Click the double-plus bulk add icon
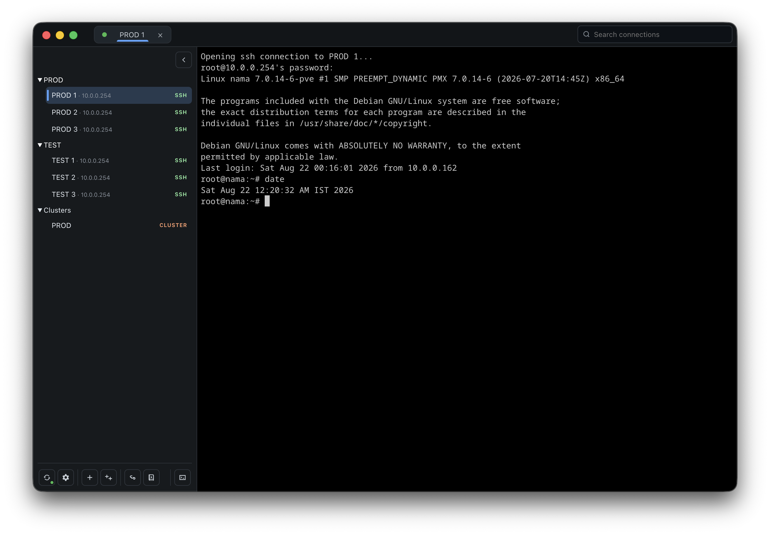 coord(109,477)
